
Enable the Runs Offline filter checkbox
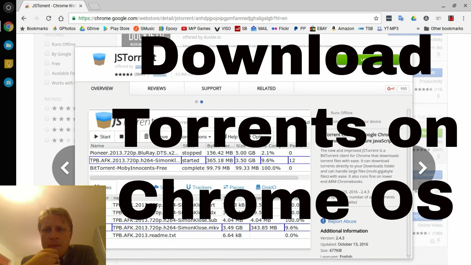(47, 44)
